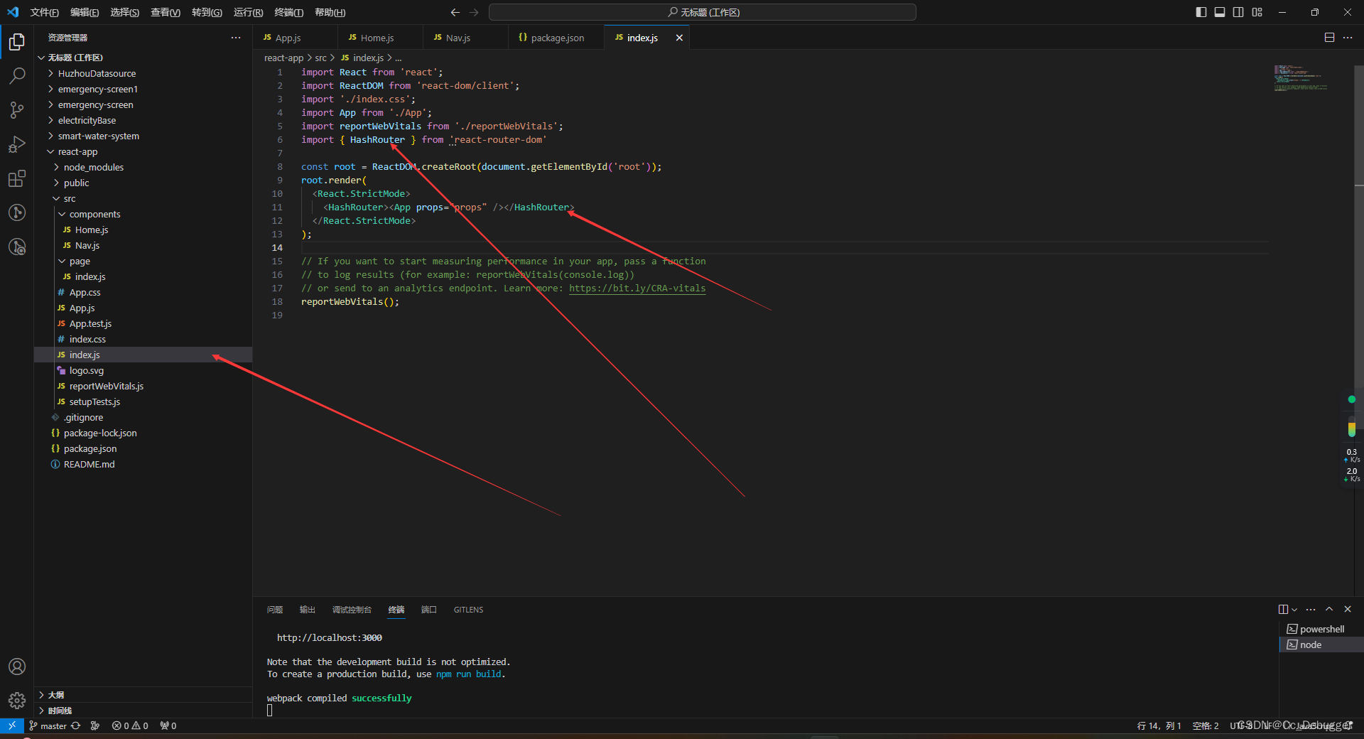Open the 查看(V) menu

click(x=166, y=12)
